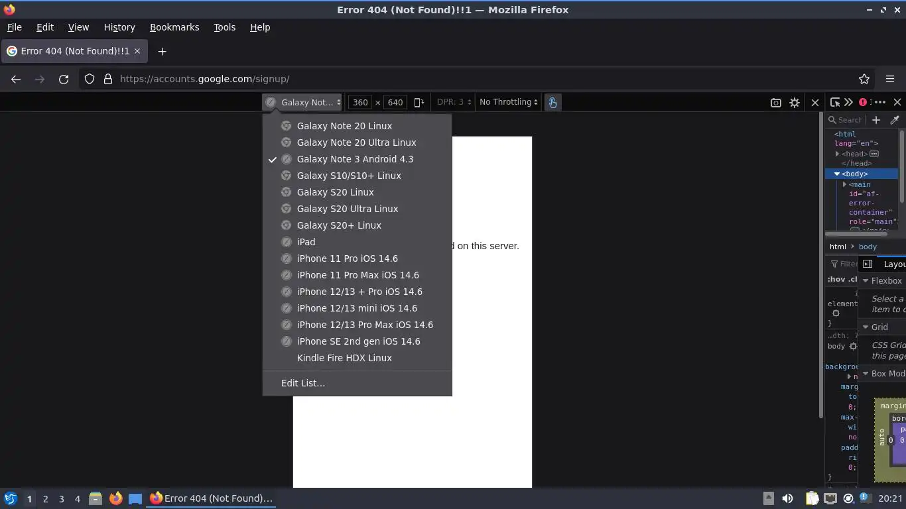Select html in the breadcrumb bar
This screenshot has height=509, width=906.
coord(838,247)
